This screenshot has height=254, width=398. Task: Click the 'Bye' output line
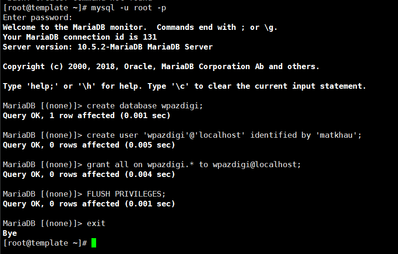(10, 233)
